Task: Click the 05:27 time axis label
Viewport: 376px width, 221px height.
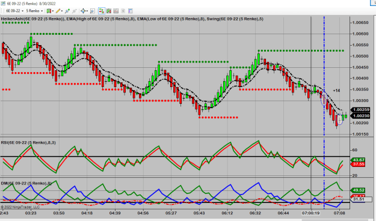Action: (171, 213)
